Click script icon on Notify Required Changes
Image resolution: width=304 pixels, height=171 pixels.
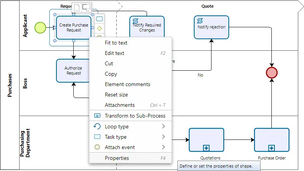[x=135, y=21]
